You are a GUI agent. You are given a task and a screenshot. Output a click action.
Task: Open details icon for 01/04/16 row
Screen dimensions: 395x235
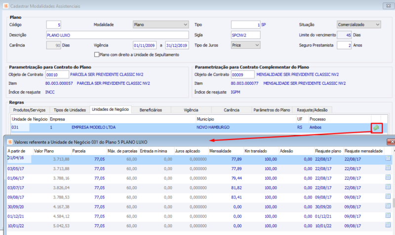tap(388, 158)
